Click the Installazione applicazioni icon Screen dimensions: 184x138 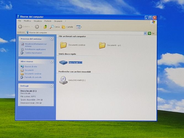tap(22, 49)
